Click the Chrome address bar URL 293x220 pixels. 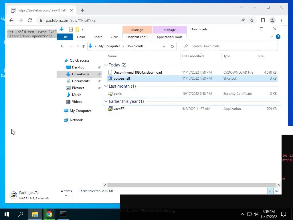[71, 20]
